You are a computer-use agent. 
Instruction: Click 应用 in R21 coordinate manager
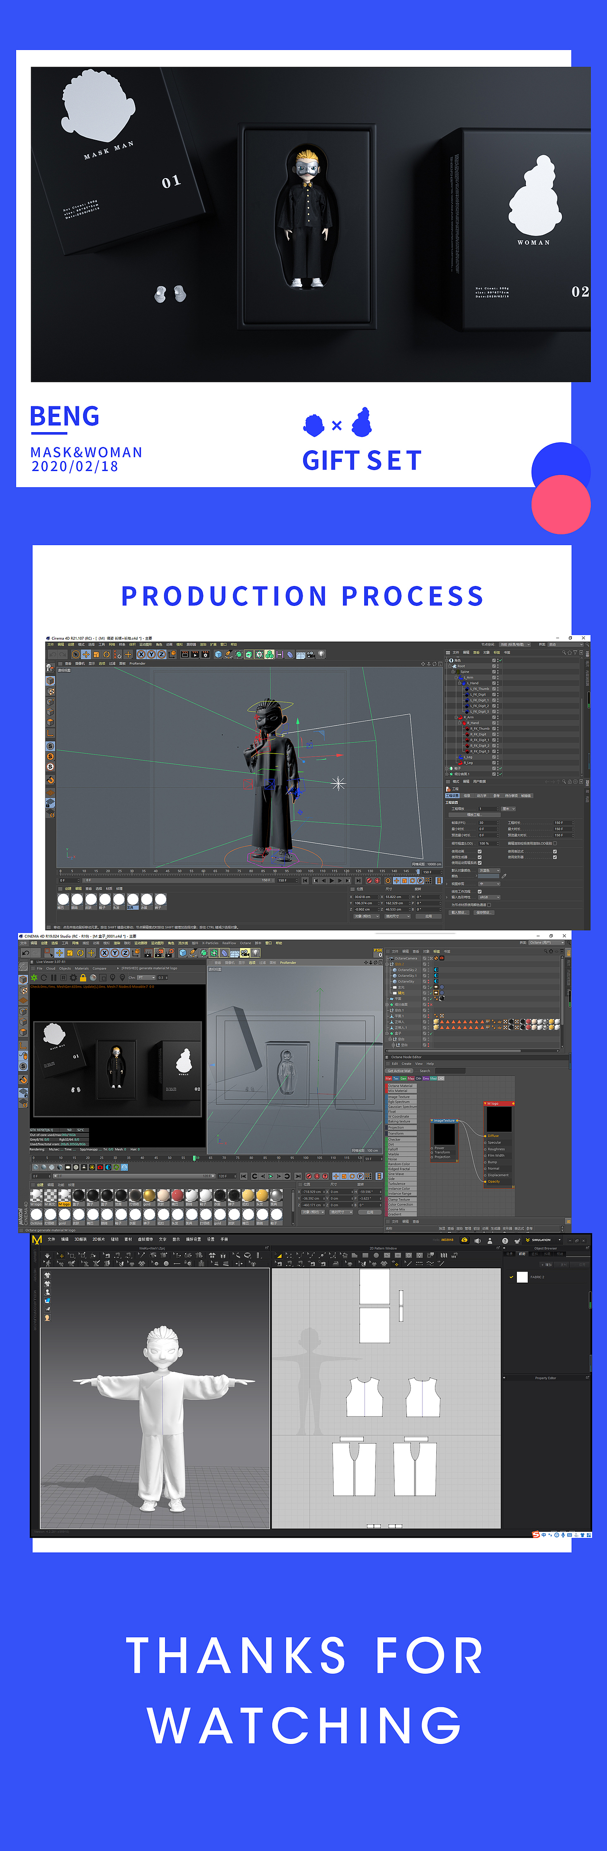pos(428,916)
